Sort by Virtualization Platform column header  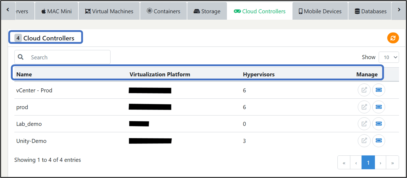(160, 74)
